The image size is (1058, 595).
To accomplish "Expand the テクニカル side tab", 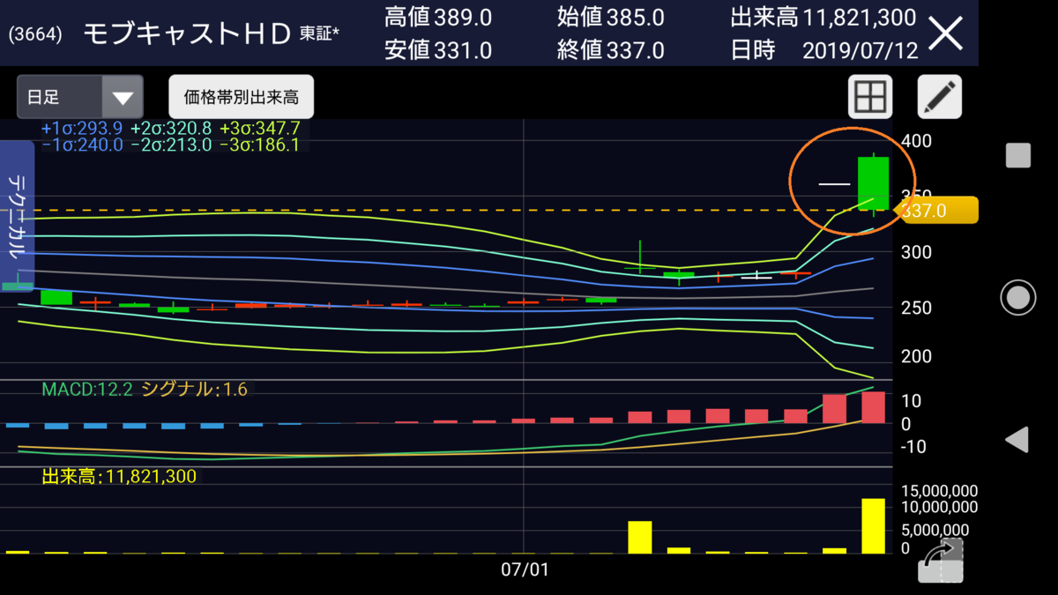I will pyautogui.click(x=16, y=216).
